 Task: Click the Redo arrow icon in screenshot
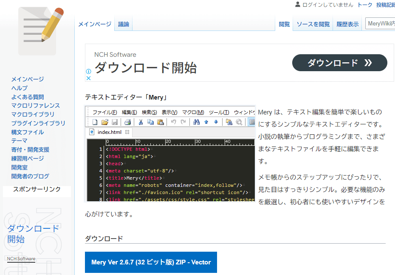pyautogui.click(x=183, y=122)
